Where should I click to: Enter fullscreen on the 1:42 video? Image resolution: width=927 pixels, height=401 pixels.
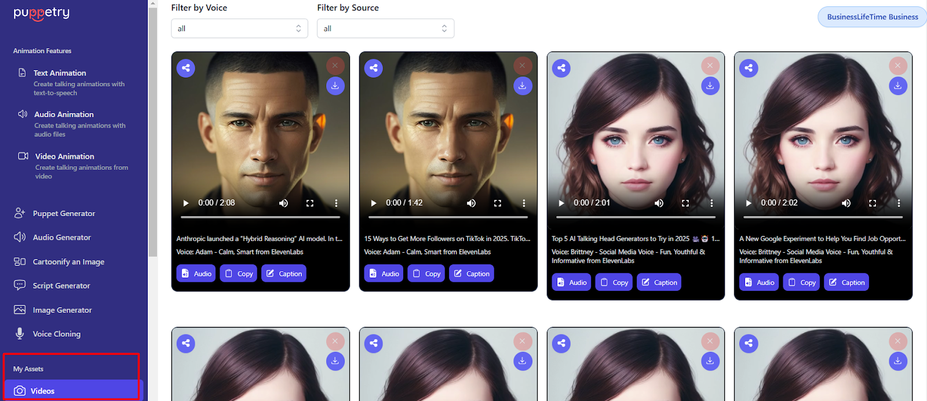coord(498,203)
